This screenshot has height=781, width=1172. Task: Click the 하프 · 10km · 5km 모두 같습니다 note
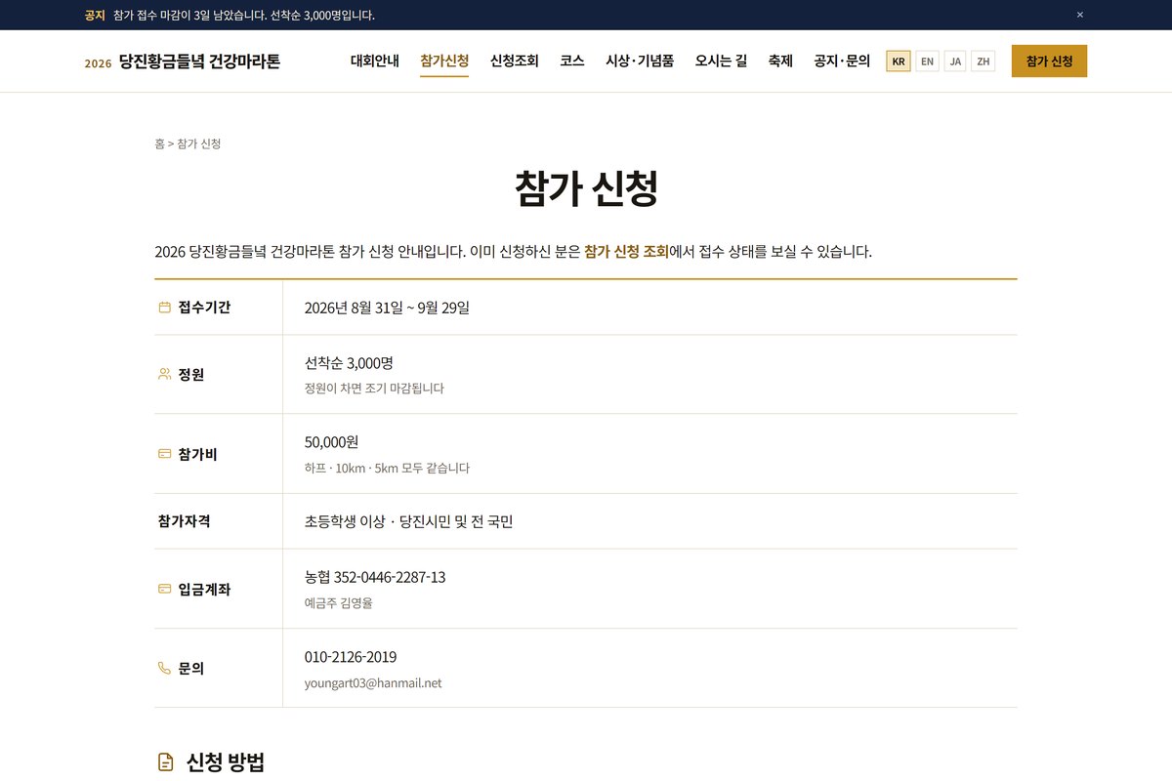tap(387, 469)
